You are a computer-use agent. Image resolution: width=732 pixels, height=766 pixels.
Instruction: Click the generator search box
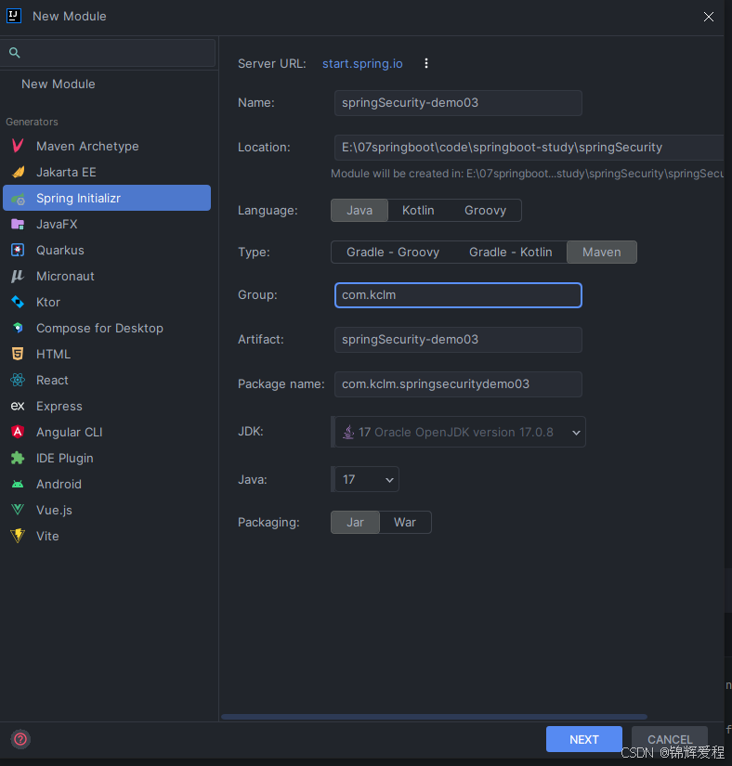pos(108,53)
